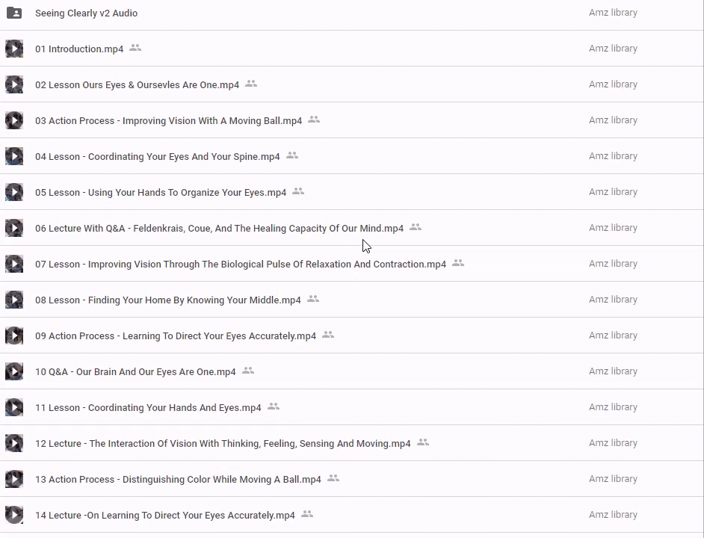Select 13 Action Process - Distinguishing Color file
Image resolution: width=704 pixels, height=538 pixels.
[x=178, y=480]
